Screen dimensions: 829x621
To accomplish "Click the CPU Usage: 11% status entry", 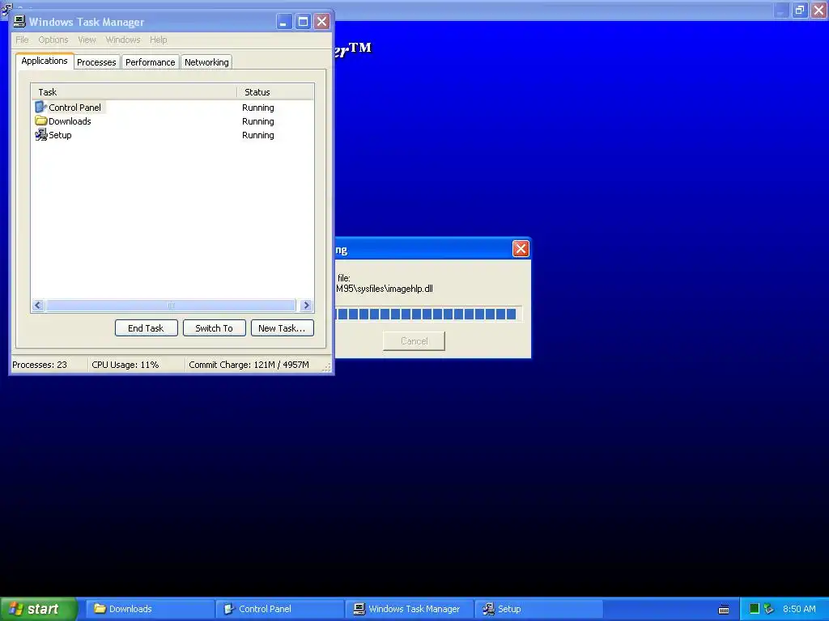I will tap(125, 365).
